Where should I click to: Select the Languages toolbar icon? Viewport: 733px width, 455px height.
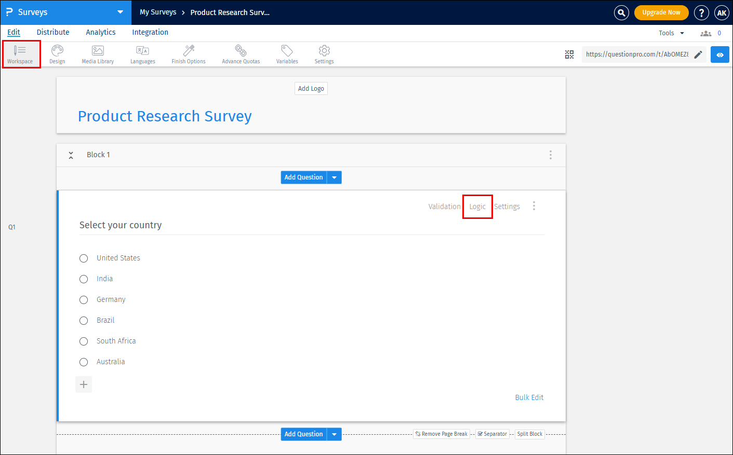point(142,53)
